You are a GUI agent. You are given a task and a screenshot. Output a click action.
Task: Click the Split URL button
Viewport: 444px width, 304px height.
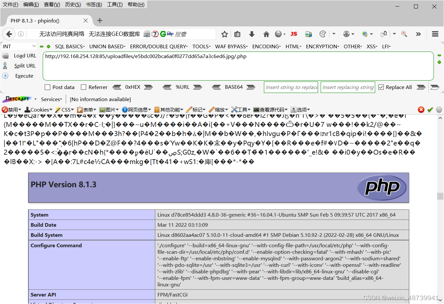tap(24, 66)
